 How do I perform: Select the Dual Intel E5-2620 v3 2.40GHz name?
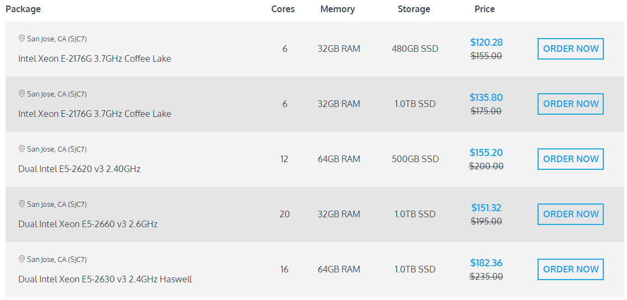click(79, 169)
